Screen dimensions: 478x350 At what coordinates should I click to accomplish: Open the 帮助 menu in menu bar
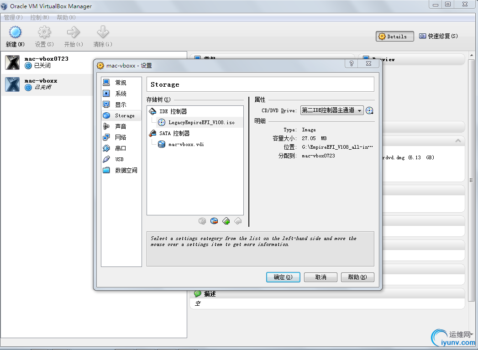[66, 17]
